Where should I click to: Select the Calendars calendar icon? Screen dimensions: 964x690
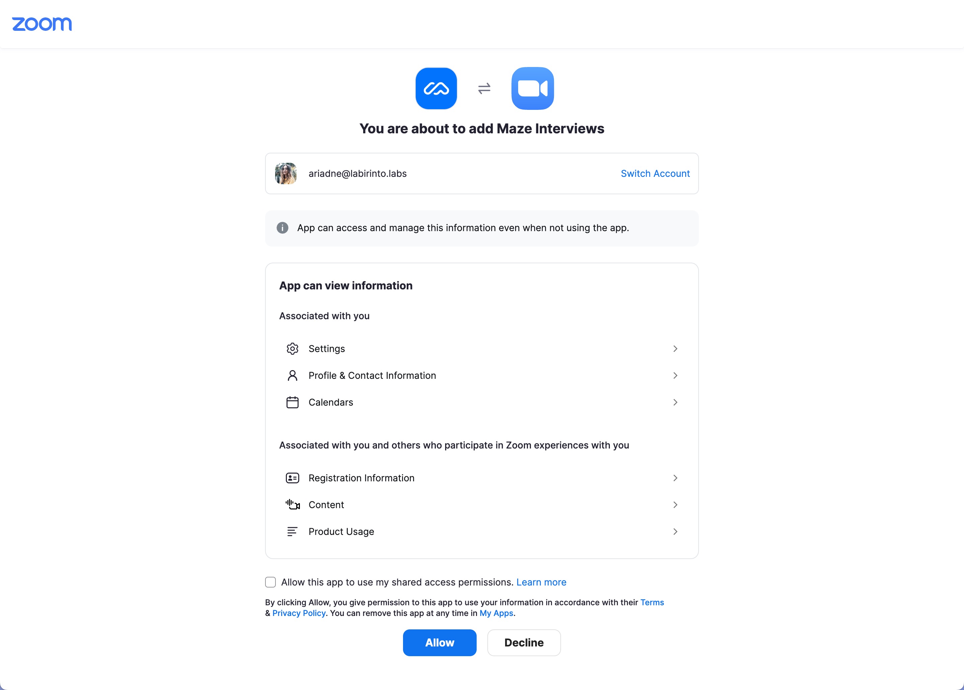click(x=293, y=402)
